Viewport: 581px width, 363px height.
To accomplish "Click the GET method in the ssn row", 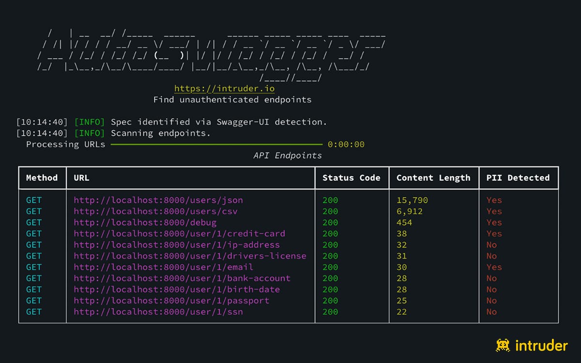I will 34,311.
